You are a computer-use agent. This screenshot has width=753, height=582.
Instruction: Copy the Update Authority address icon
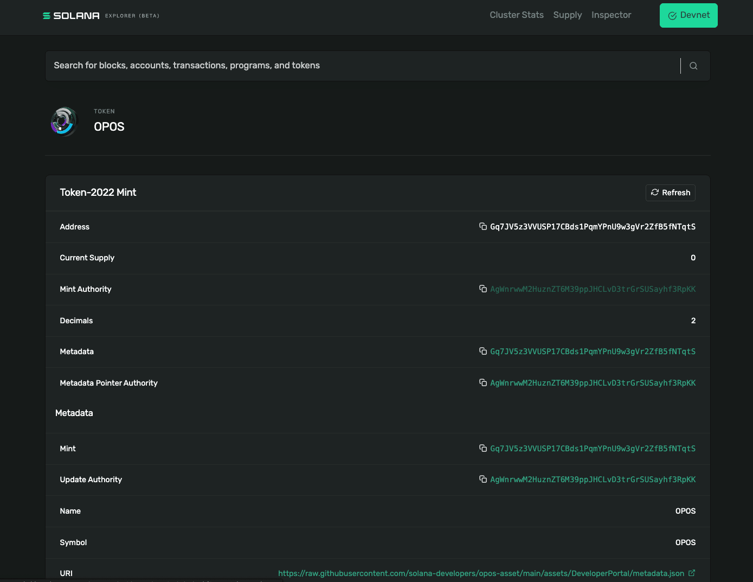tap(482, 479)
